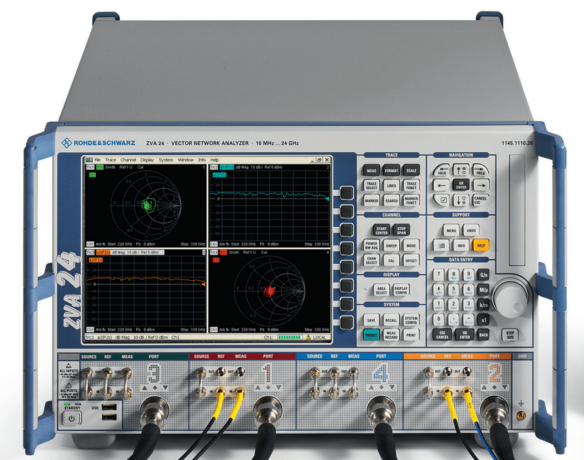Hit the digit 7 key
Image resolution: width=584 pixels, height=460 pixels.
(439, 275)
